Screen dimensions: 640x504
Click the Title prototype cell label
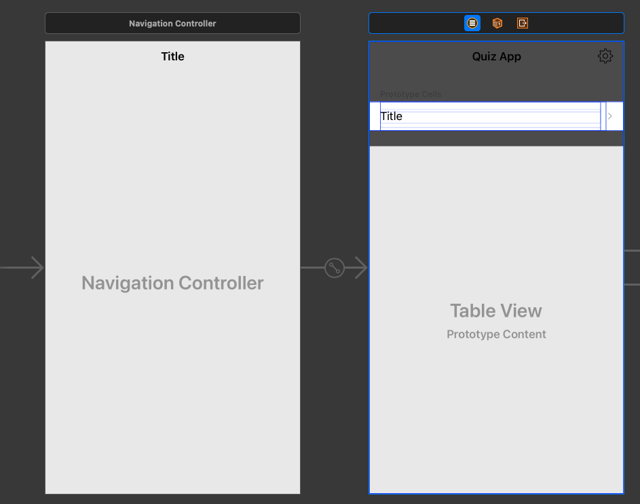tap(392, 116)
